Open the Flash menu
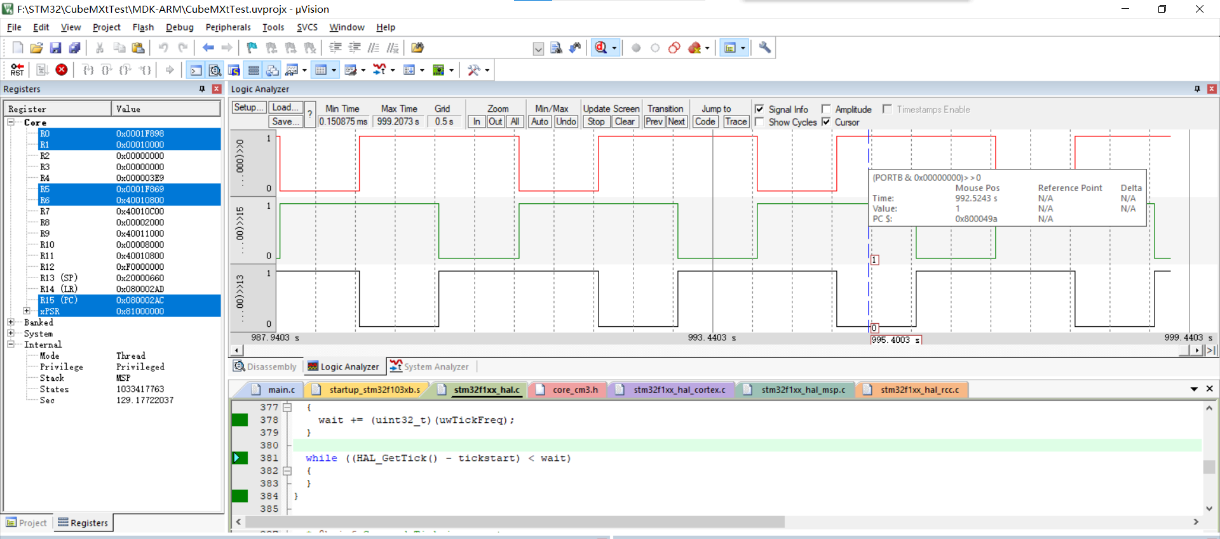This screenshot has height=539, width=1220. [x=143, y=27]
